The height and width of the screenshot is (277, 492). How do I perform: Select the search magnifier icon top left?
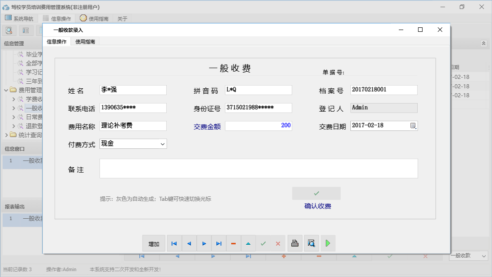tap(9, 30)
